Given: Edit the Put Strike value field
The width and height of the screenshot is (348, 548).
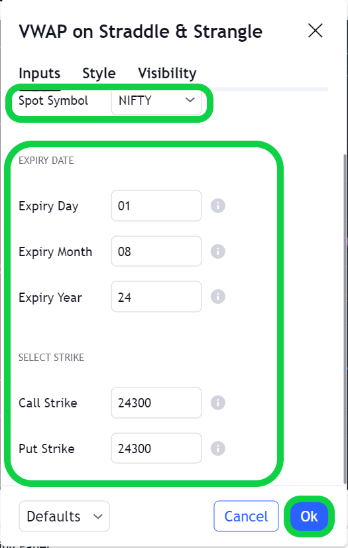Looking at the screenshot, I should pyautogui.click(x=156, y=448).
